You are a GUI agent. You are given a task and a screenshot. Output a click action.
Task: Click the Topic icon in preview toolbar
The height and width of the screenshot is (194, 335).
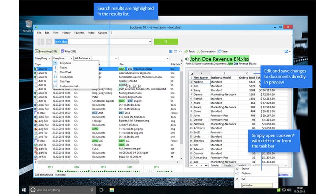point(186,51)
